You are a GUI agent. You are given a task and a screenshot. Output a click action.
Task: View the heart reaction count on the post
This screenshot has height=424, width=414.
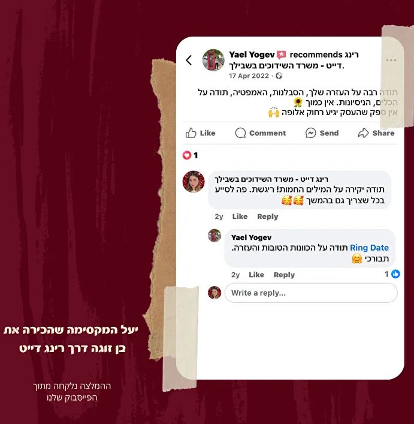(191, 155)
